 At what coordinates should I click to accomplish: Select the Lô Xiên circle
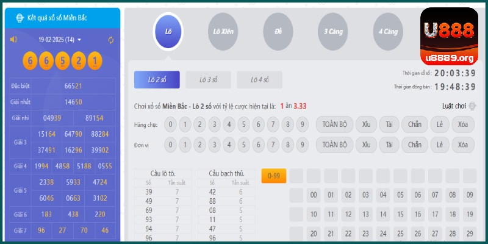pyautogui.click(x=223, y=30)
